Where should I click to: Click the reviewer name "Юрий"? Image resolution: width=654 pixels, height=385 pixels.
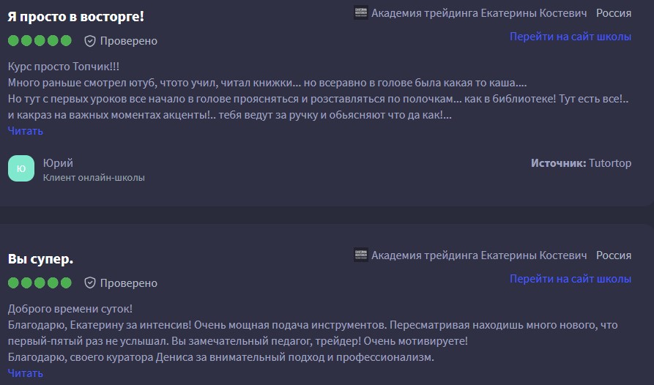click(x=58, y=162)
